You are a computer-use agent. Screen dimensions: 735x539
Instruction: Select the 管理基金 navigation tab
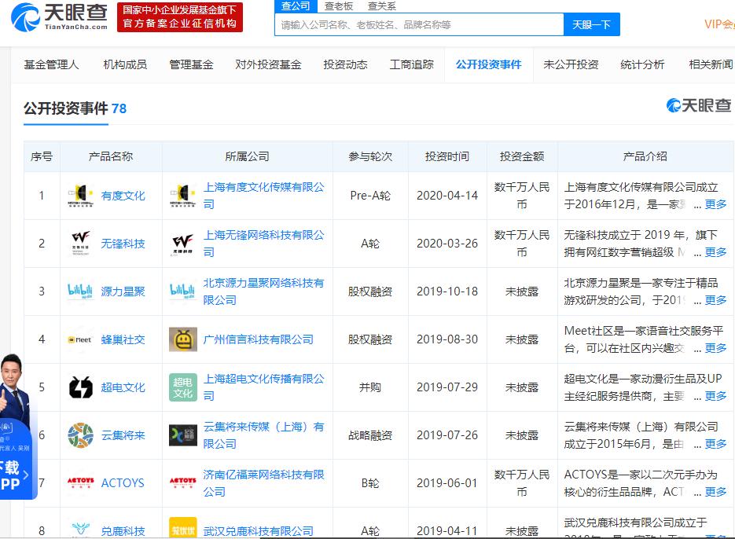[x=191, y=64]
